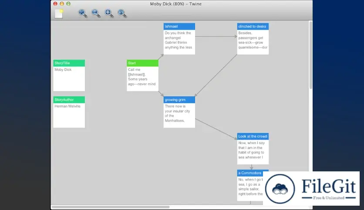The height and width of the screenshot is (210, 364).
Task: Select the green Start passage header
Action: point(142,63)
